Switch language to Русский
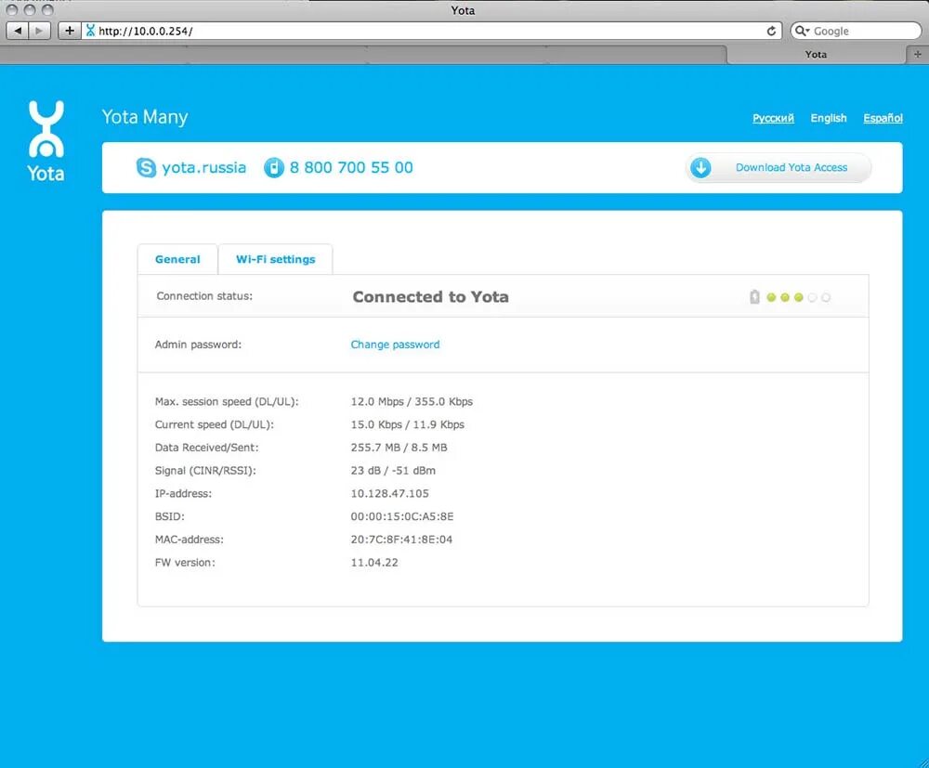This screenshot has height=768, width=929. tap(773, 118)
